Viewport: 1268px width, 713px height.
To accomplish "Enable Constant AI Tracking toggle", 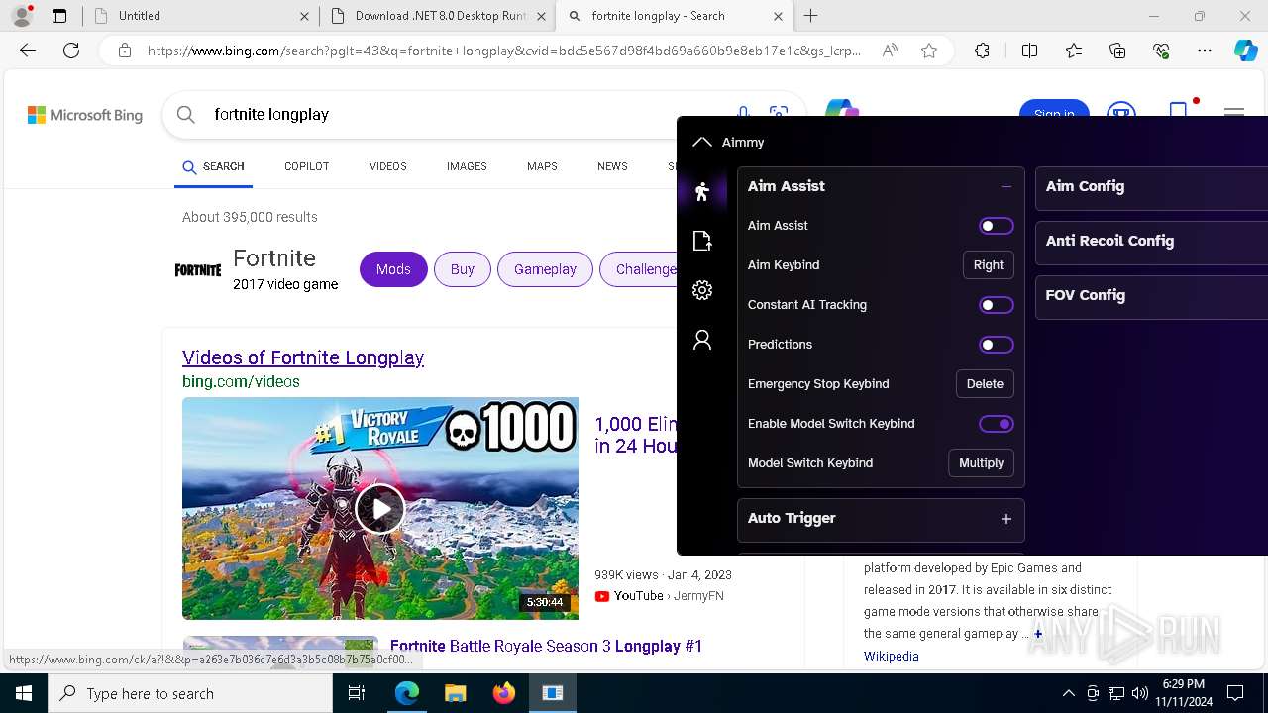I will point(997,305).
